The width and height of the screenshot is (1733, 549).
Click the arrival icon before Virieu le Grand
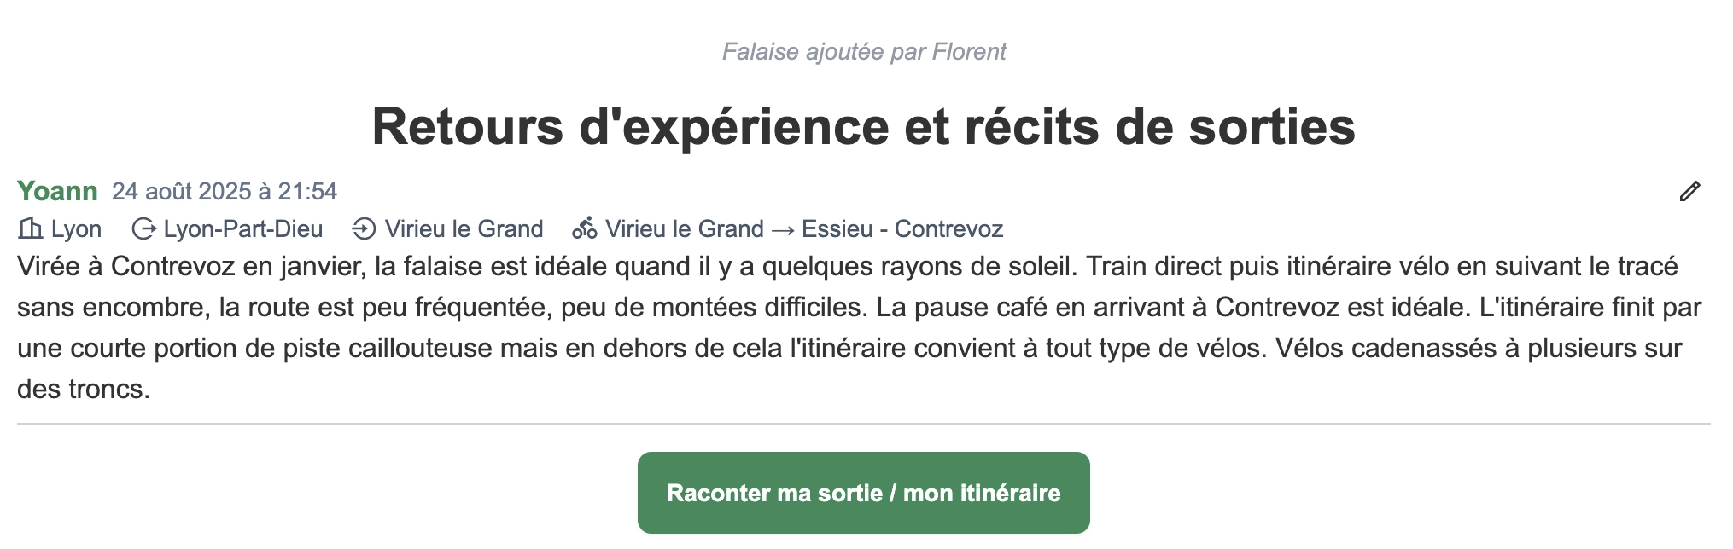click(x=365, y=228)
